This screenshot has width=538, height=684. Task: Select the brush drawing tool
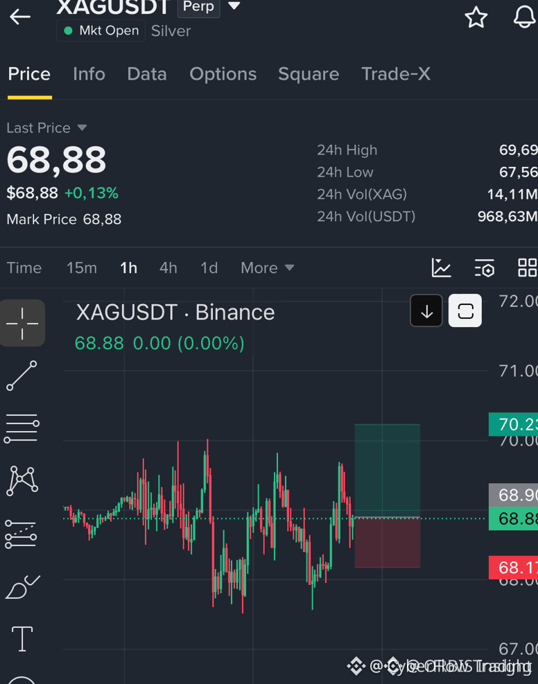[22, 587]
